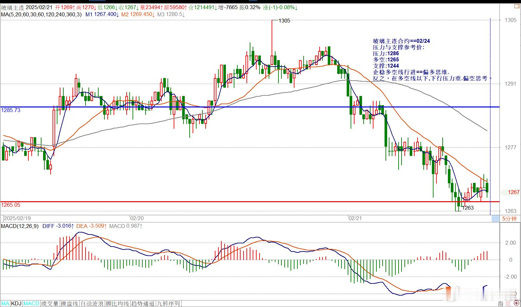Click the MACD(12,26,9) parameter label
This screenshot has height=307, width=521.
pos(20,226)
